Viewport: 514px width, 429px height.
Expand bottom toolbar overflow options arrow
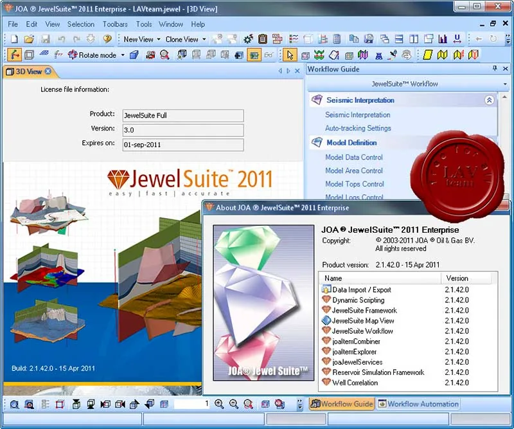point(299,405)
